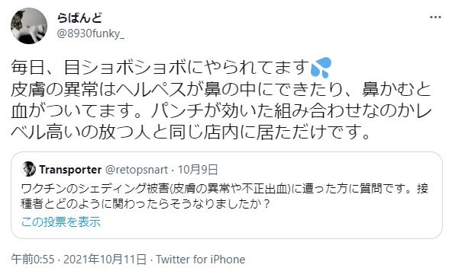Click the 午前0:55 timestamp
The width and height of the screenshot is (452, 274).
[33, 260]
